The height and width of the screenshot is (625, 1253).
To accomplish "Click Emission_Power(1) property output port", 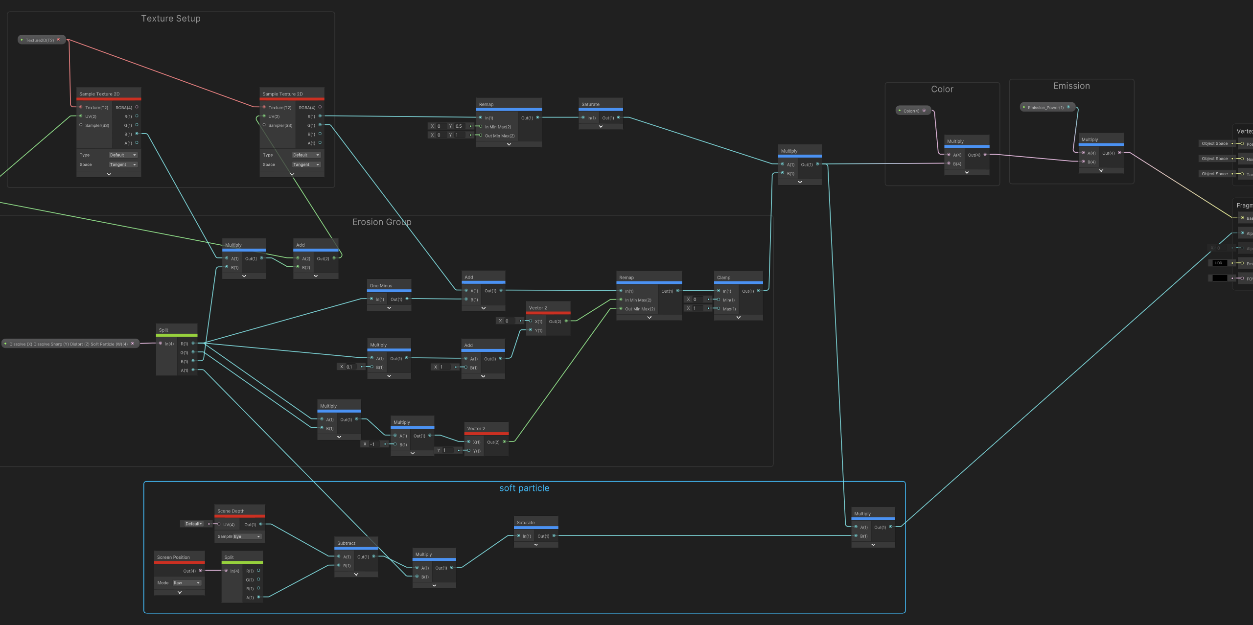I will click(1068, 107).
